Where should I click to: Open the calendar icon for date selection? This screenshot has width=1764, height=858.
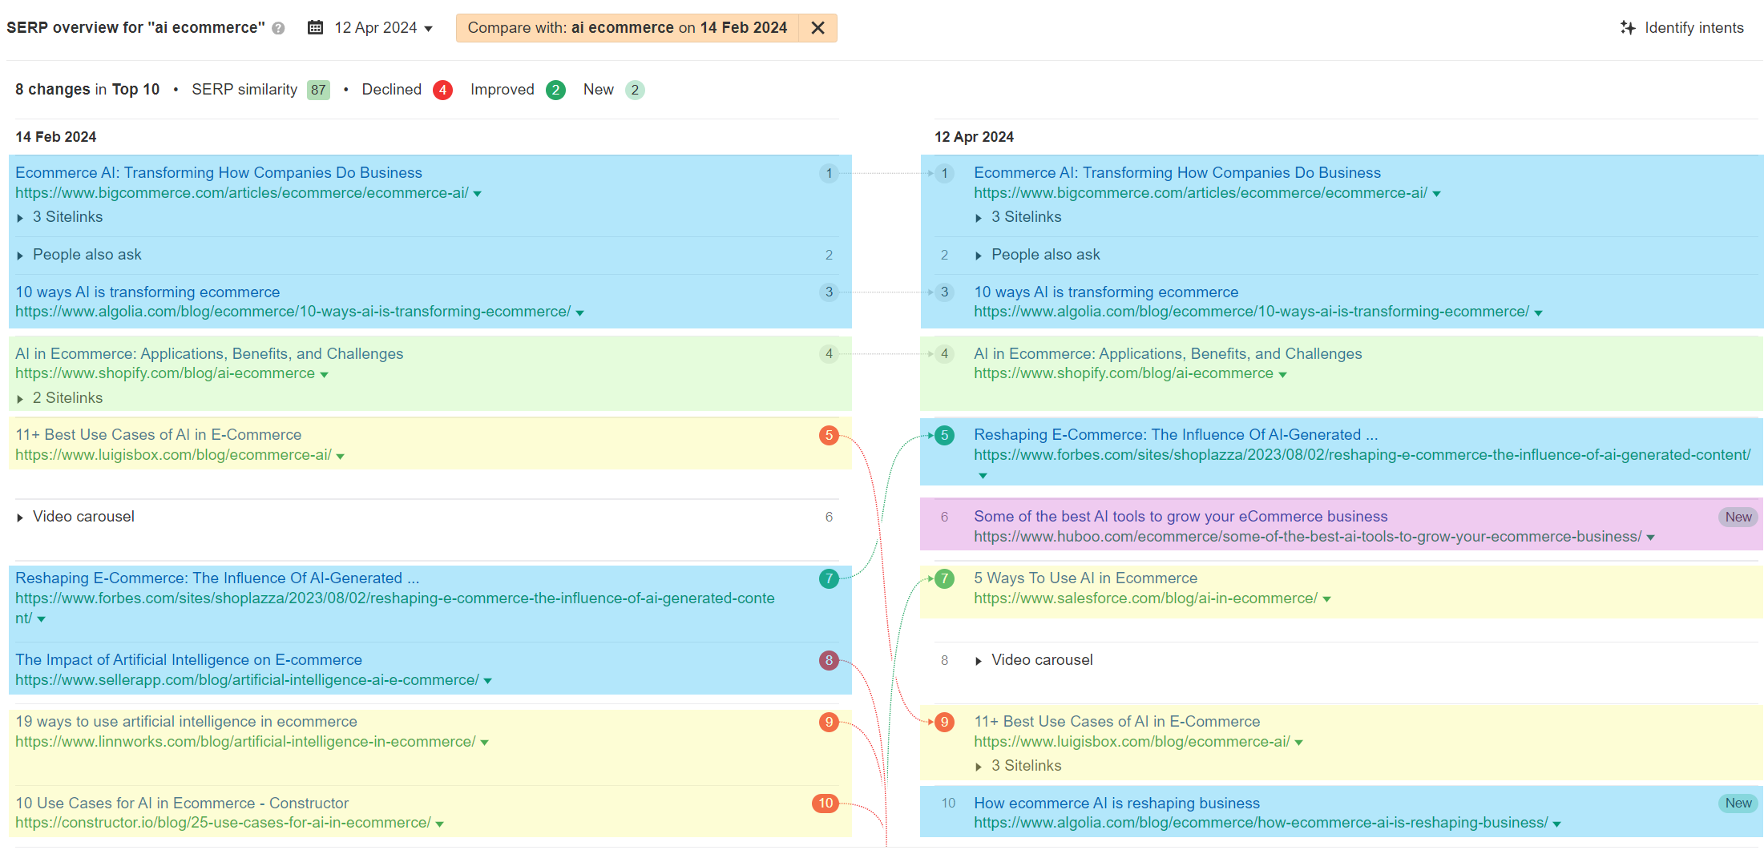pyautogui.click(x=316, y=27)
